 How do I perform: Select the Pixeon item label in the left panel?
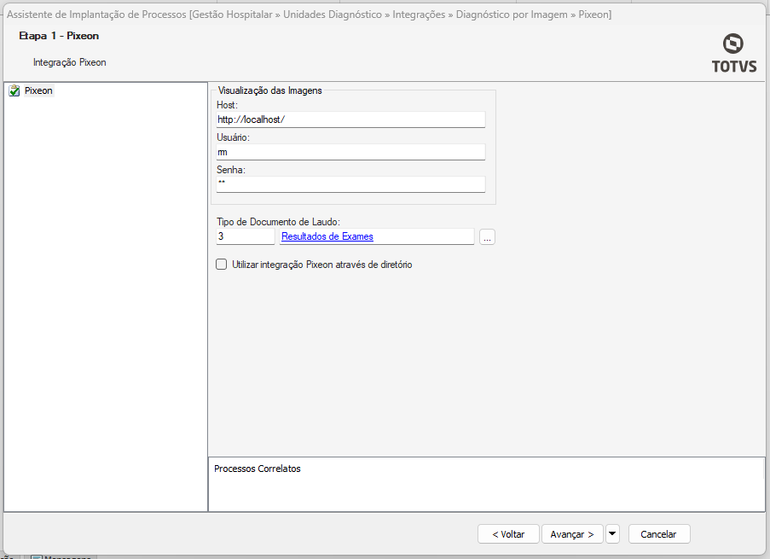(38, 90)
